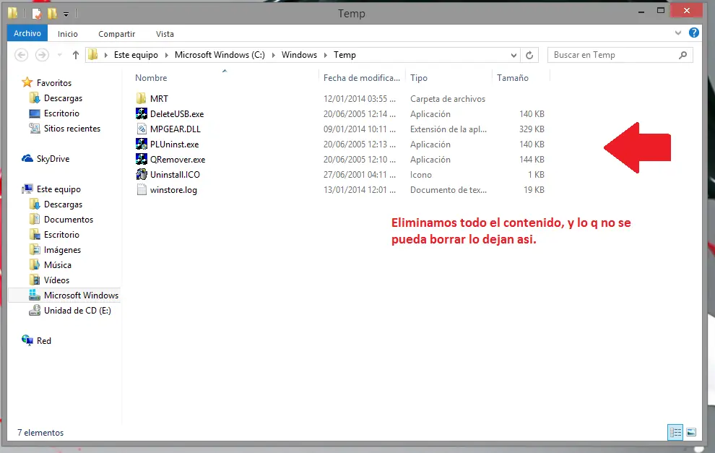Image resolution: width=715 pixels, height=453 pixels.
Task: Select the MPGEAR.DLL file icon
Action: click(x=142, y=129)
